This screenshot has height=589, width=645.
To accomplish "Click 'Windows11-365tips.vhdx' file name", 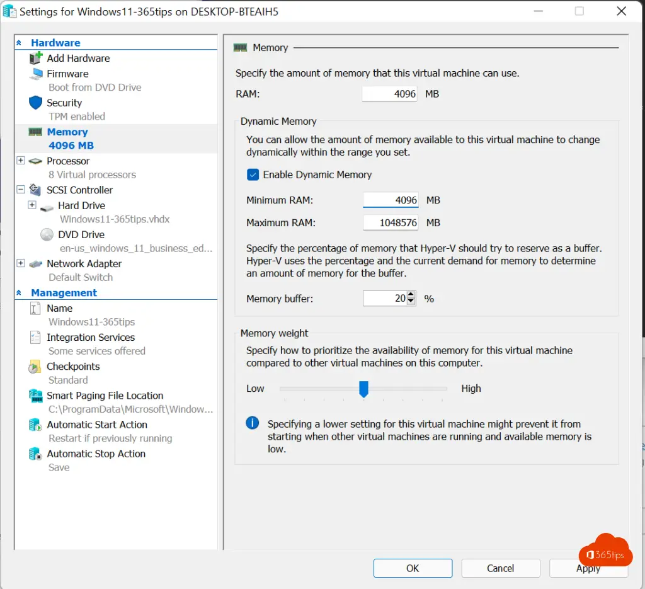I will [115, 219].
